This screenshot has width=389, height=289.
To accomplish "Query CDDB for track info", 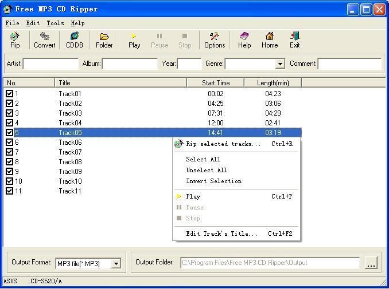I will tap(75, 39).
